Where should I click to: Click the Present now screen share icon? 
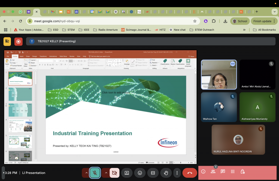click(x=127, y=173)
